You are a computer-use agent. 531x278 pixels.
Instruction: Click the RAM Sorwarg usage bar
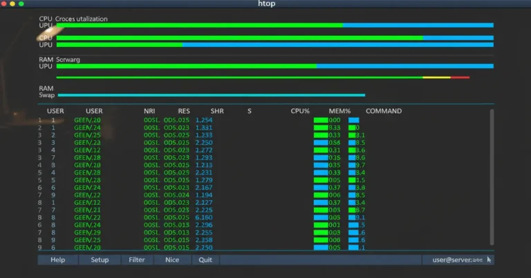pos(275,66)
